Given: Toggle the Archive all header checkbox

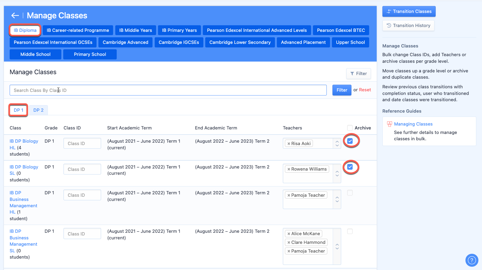Looking at the screenshot, I should [x=350, y=128].
